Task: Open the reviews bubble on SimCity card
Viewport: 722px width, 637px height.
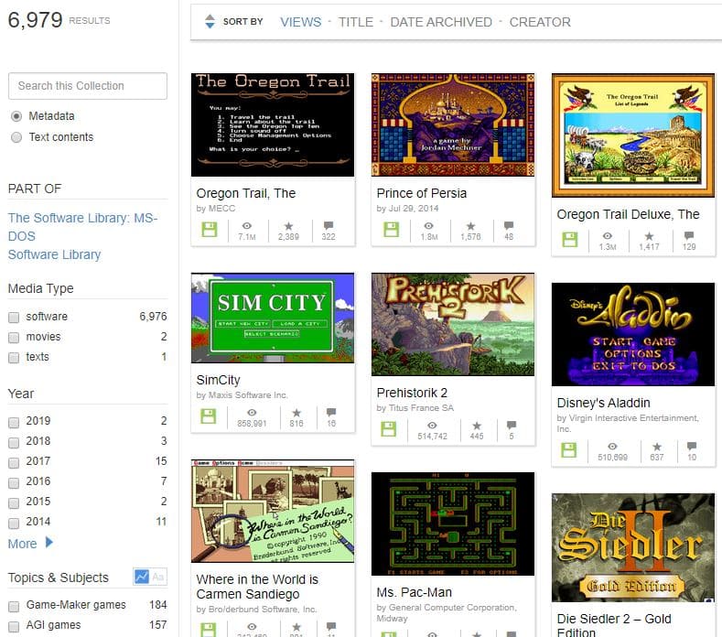Action: [331, 412]
